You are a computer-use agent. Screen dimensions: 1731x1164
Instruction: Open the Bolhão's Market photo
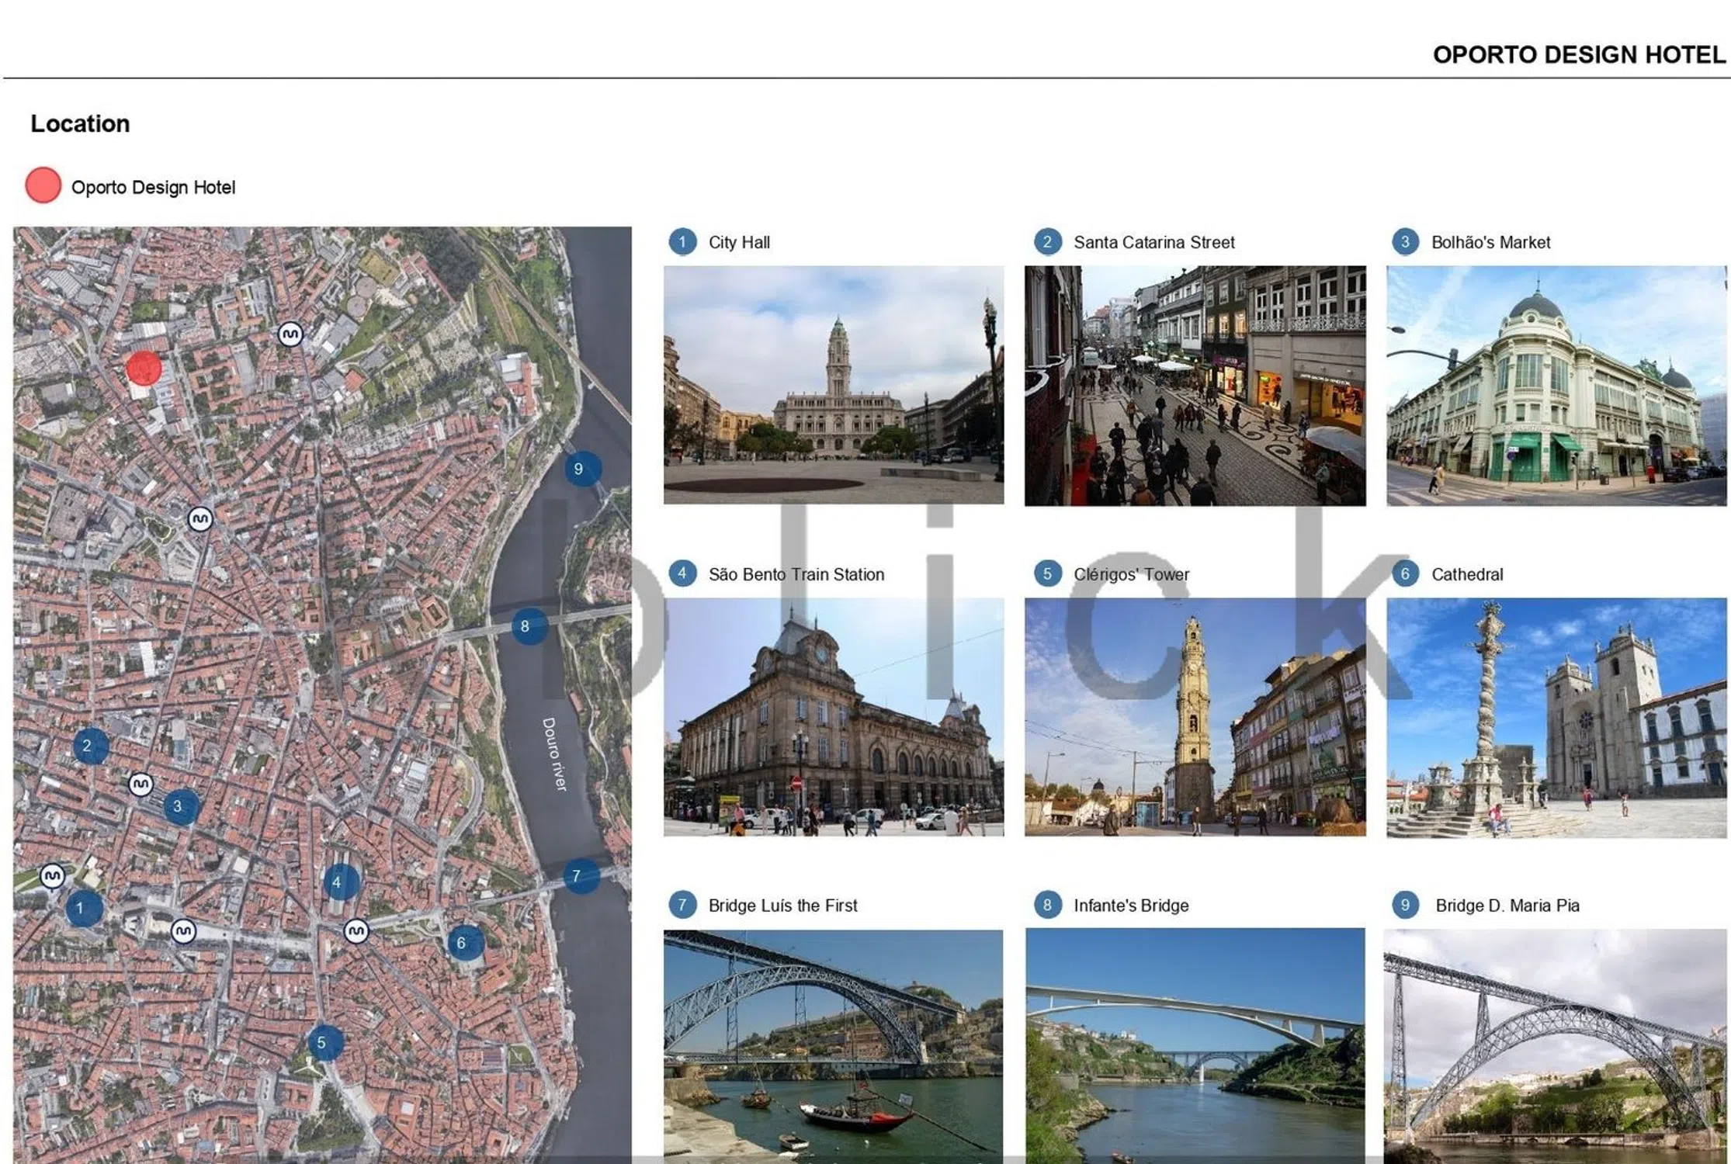[1556, 386]
